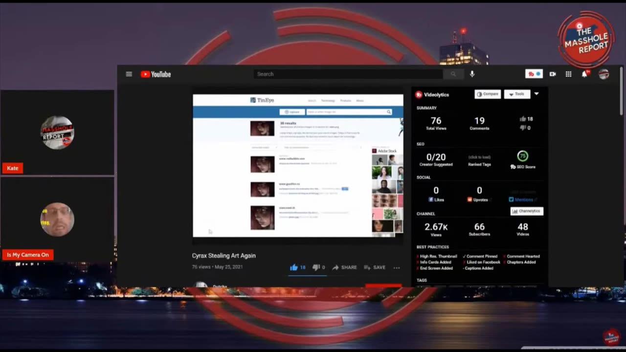This screenshot has width=626, height=352.
Task: Open the notifications bell
Action: [x=584, y=74]
